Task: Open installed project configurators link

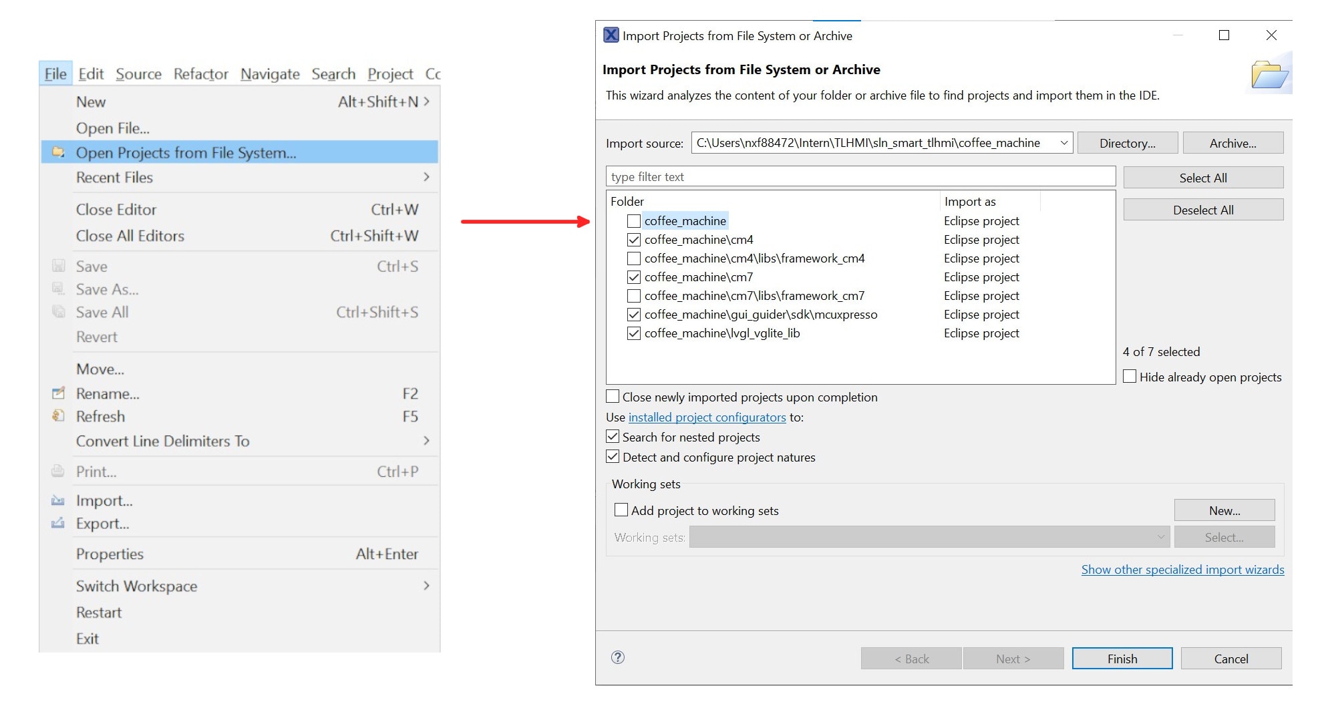Action: (x=707, y=417)
